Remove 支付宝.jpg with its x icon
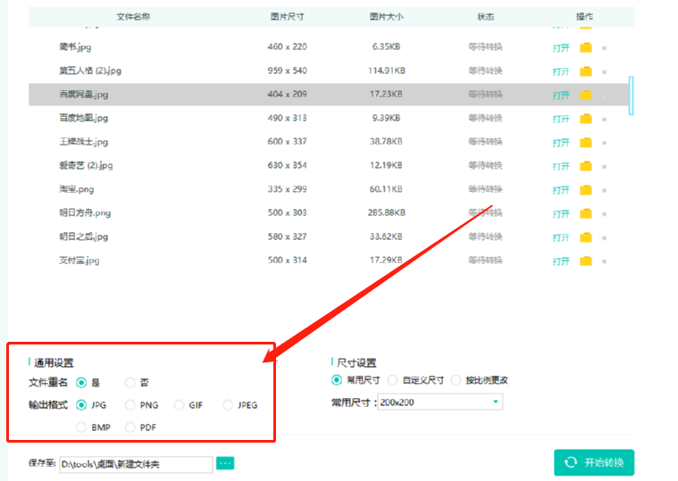 coord(604,261)
